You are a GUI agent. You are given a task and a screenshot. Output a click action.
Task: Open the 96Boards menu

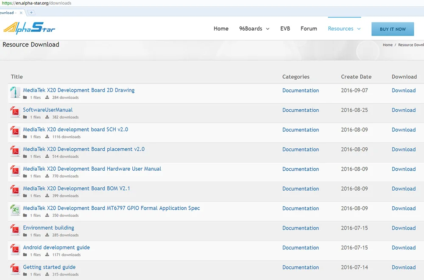coord(251,29)
